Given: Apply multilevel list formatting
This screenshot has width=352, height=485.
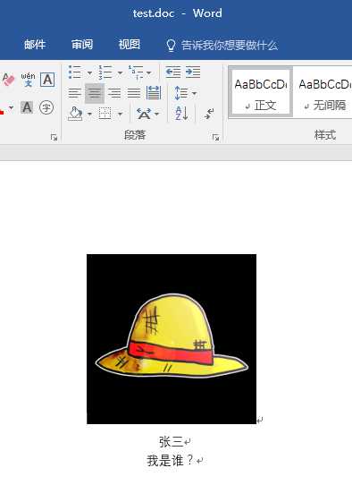Looking at the screenshot, I should [x=136, y=72].
